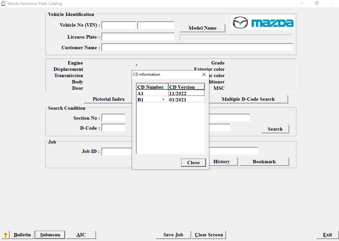Click the Close button in the CD information dialog
The width and height of the screenshot is (339, 241).
point(193,163)
